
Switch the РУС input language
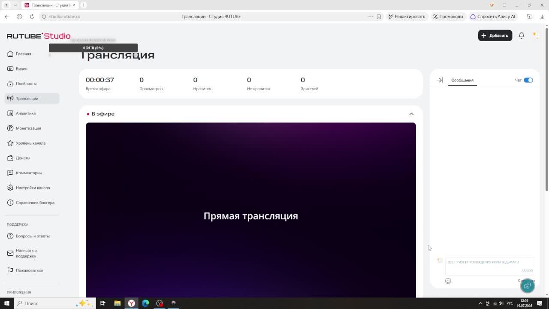510,303
